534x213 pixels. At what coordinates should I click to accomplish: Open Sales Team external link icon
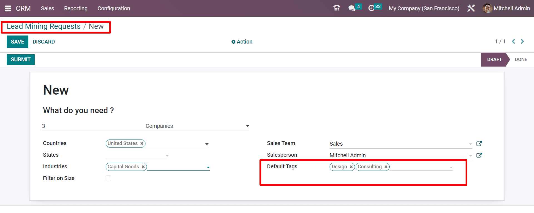click(479, 143)
